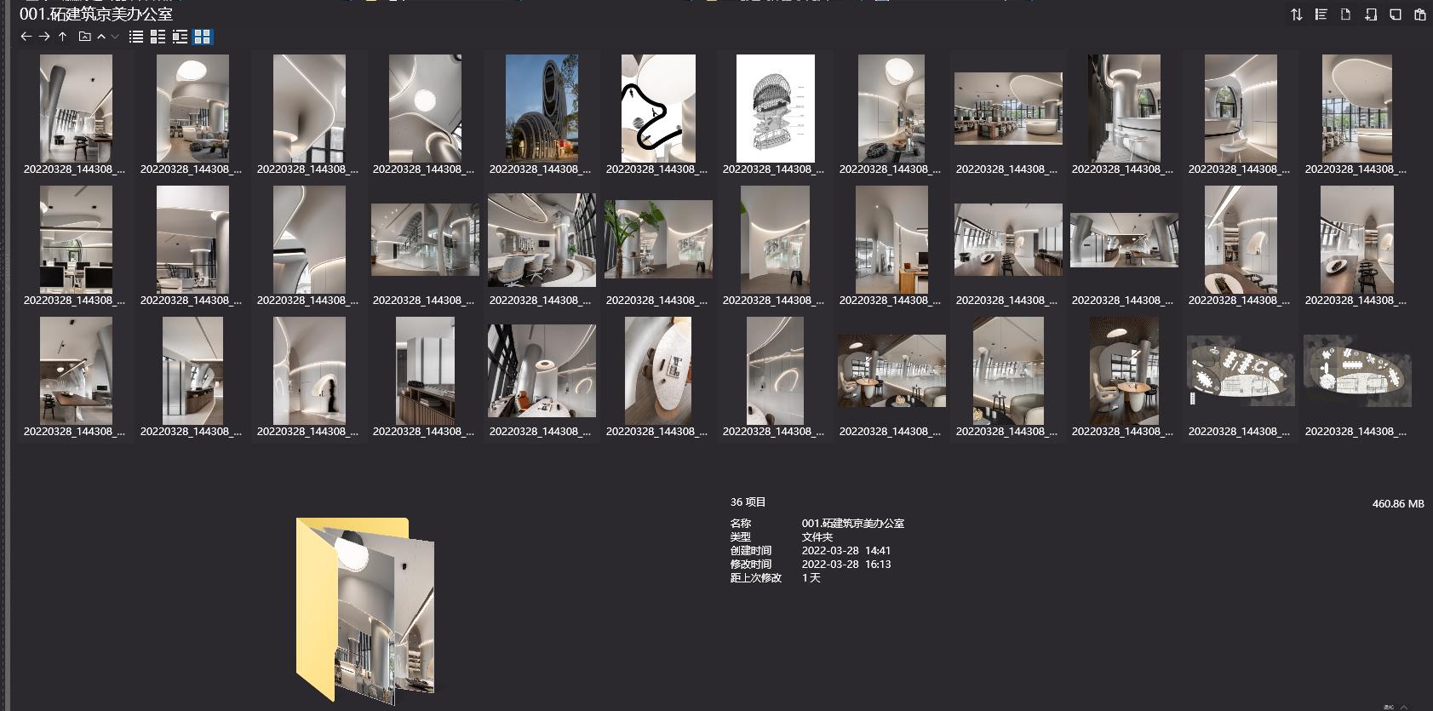Click the dashed-outline file icon
The image size is (1433, 711).
click(1345, 14)
